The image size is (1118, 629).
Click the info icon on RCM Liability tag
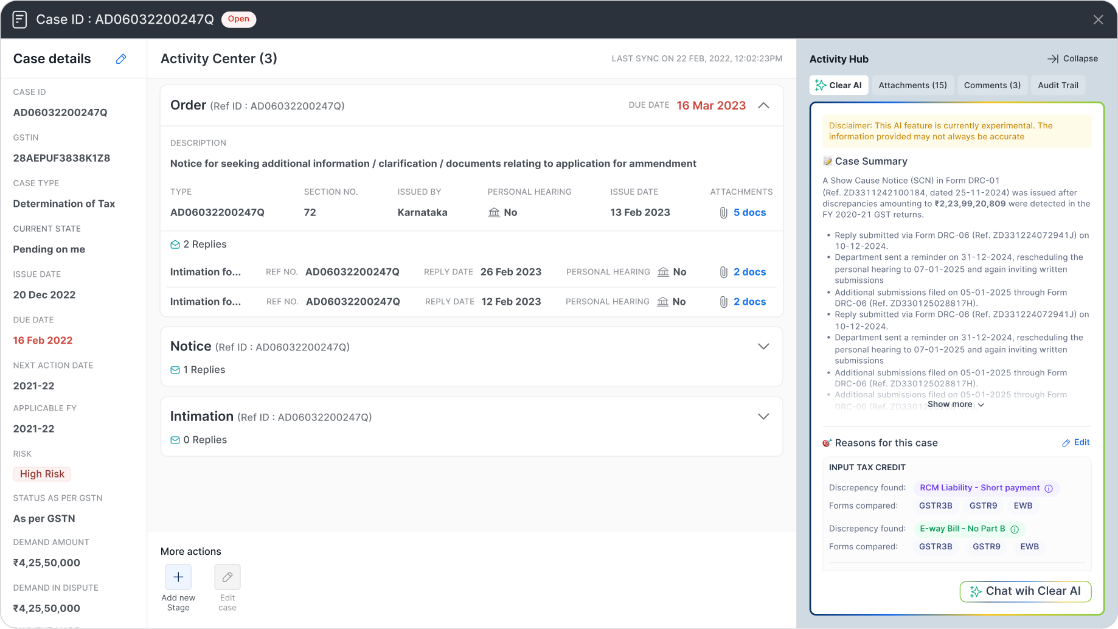coord(1049,488)
